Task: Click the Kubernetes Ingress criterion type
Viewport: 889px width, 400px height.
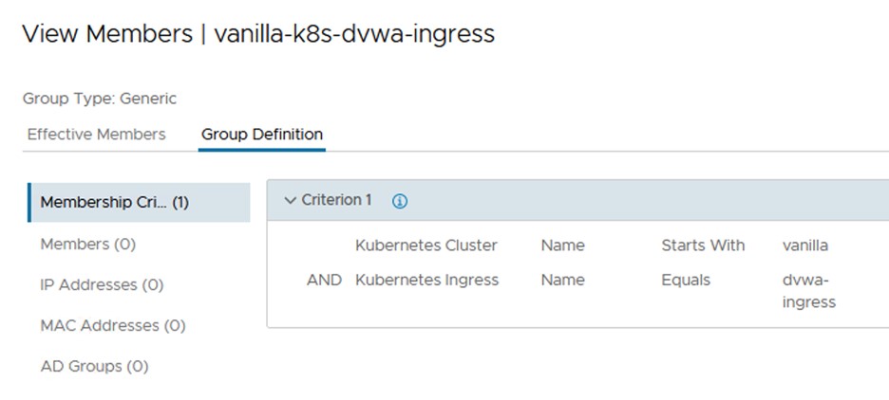Action: [427, 281]
